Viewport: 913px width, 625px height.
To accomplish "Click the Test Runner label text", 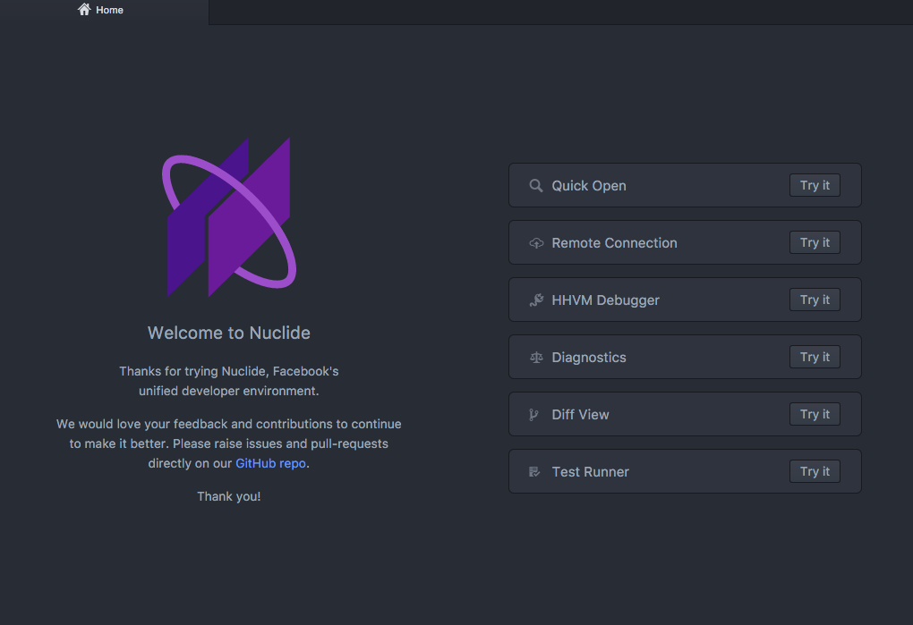I will (x=591, y=472).
